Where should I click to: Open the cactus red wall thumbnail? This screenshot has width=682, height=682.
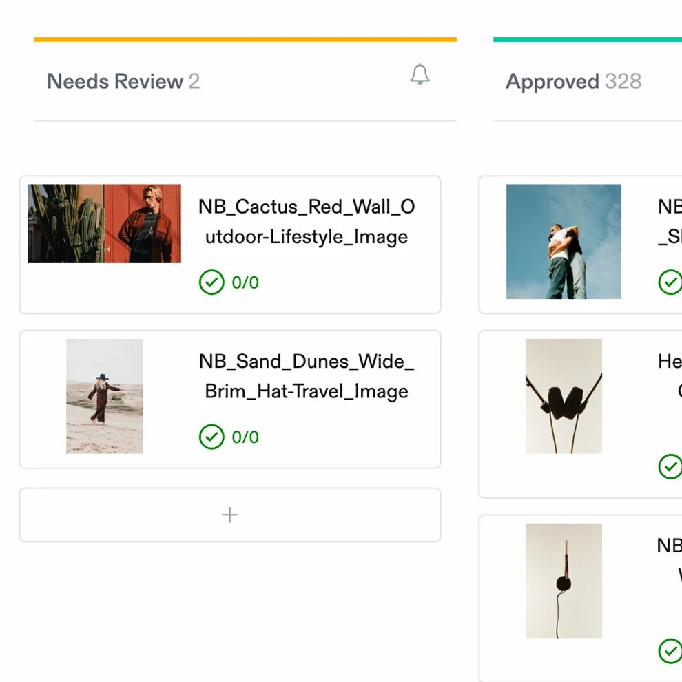[x=105, y=224]
